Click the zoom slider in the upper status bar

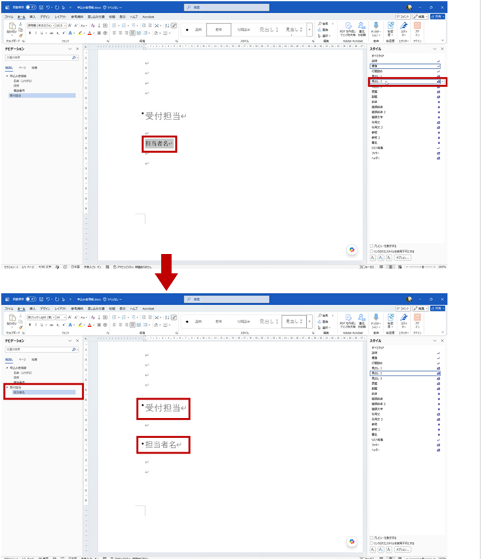423,266
